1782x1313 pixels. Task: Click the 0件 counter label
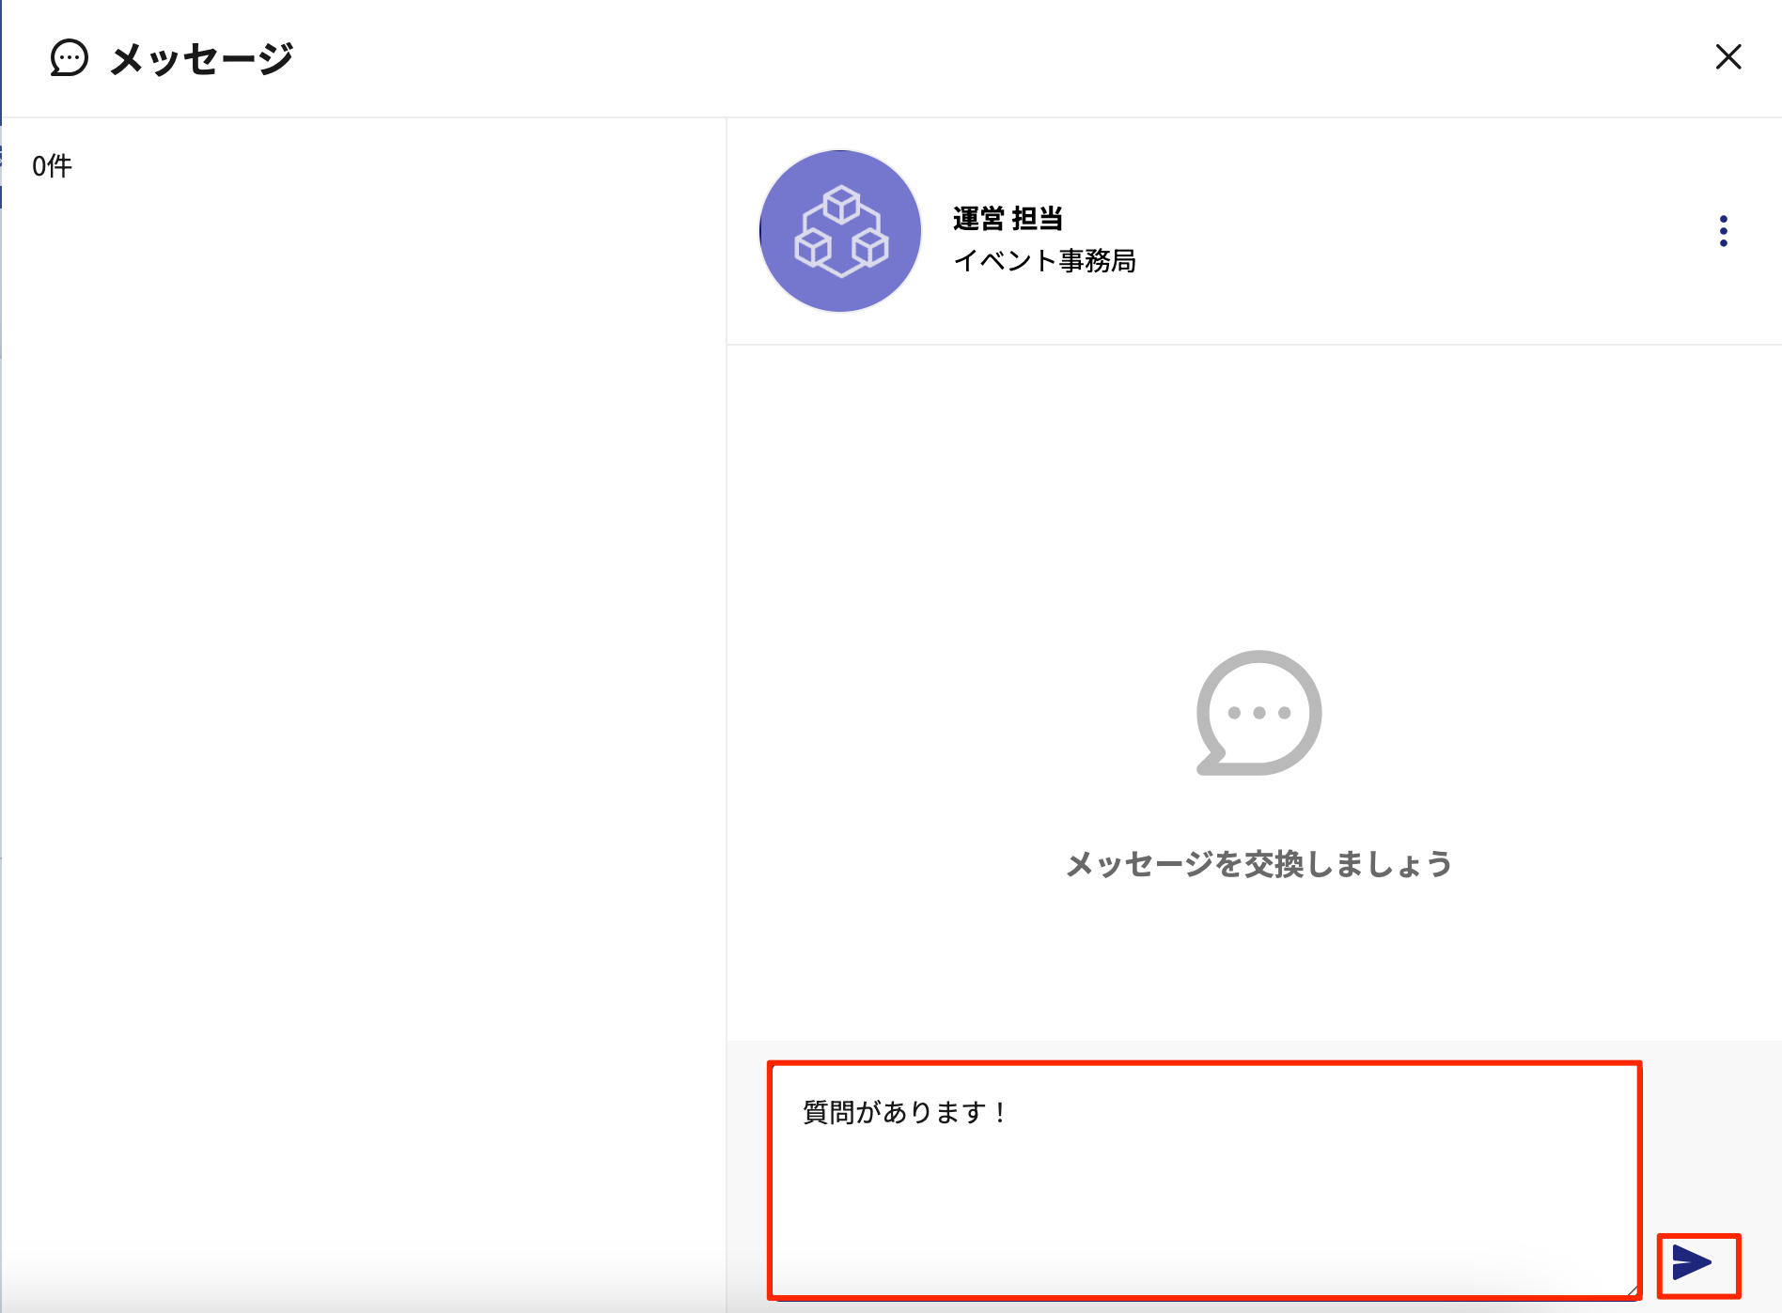[52, 164]
